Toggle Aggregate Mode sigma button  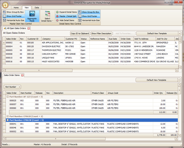coord(32,16)
